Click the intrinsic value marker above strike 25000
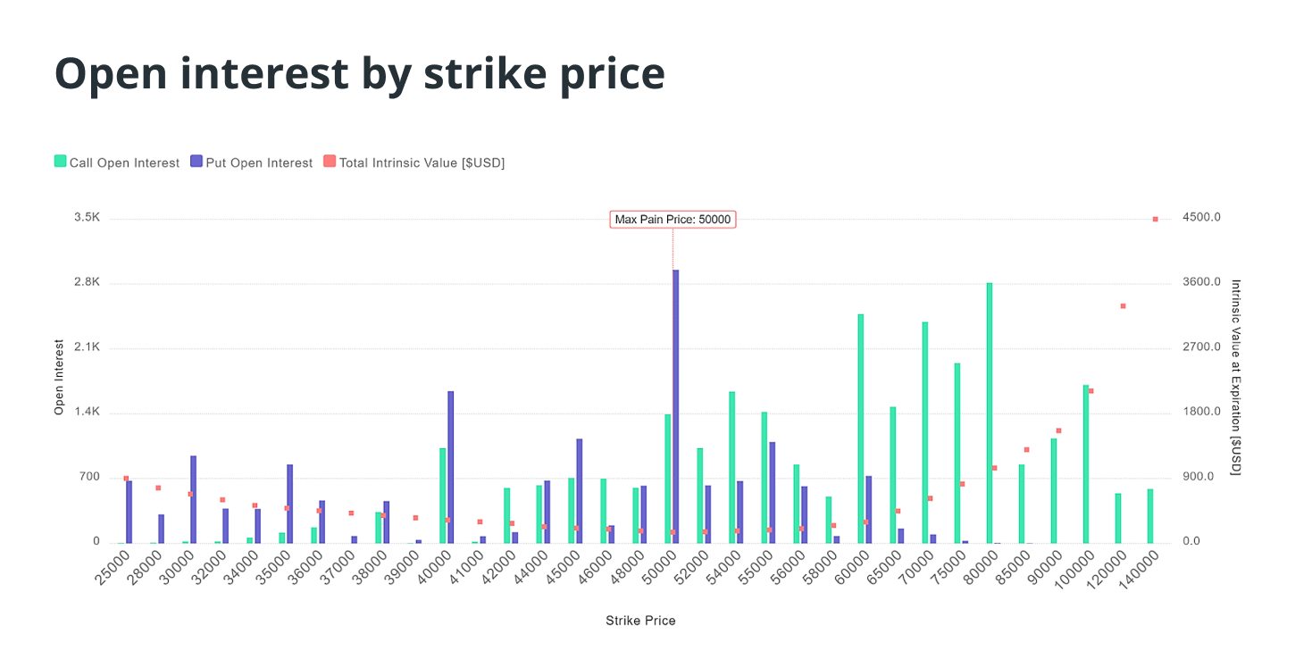The height and width of the screenshot is (651, 1295). 126,479
